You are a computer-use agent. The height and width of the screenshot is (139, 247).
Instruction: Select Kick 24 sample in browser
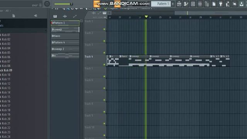point(5,137)
